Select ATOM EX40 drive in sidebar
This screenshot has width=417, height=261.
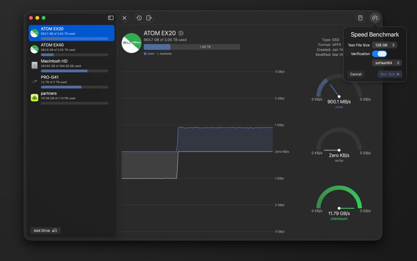coord(71,49)
